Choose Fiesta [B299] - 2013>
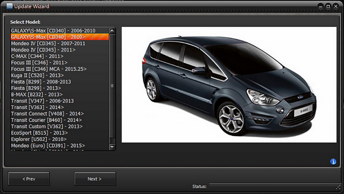 point(59,88)
